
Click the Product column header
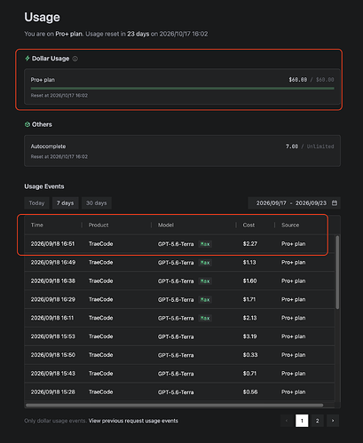pos(99,225)
